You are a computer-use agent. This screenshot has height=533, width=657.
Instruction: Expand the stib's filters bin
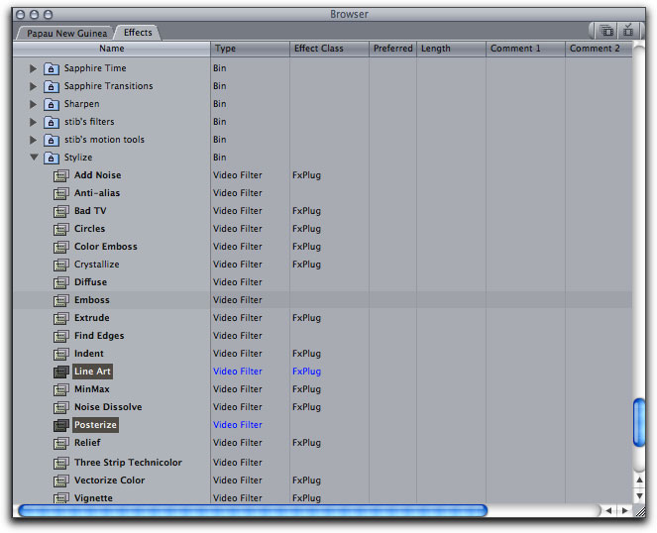34,122
